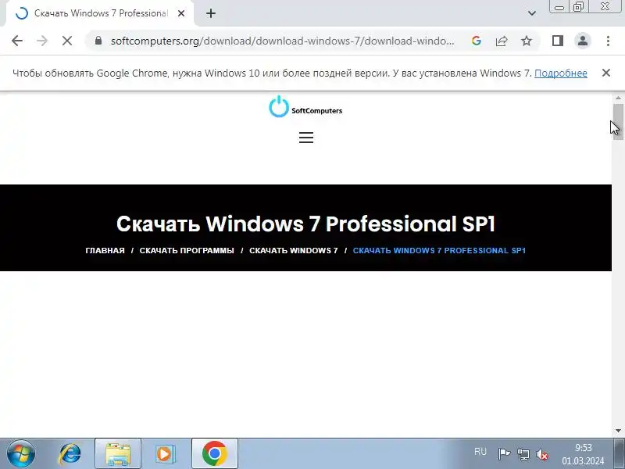The image size is (625, 469).
Task: Close the Скачать Windows 7 Professional tab
Action: click(x=181, y=13)
